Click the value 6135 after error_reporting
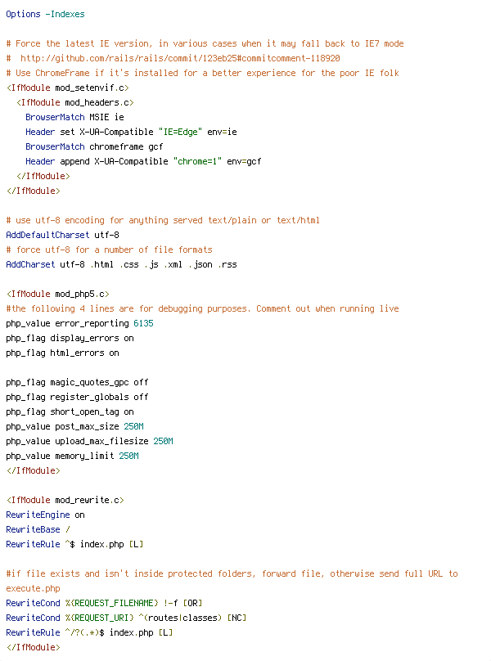The height and width of the screenshot is (661, 491). coord(143,324)
